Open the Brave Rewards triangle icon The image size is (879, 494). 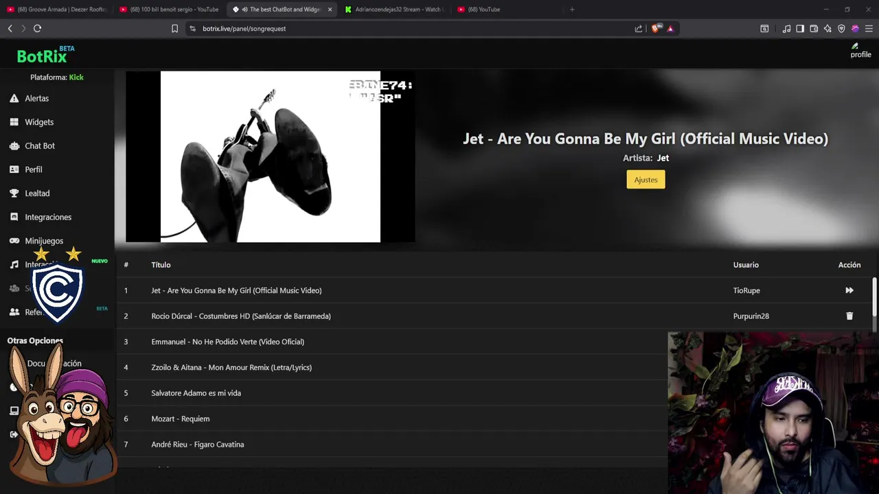[670, 29]
